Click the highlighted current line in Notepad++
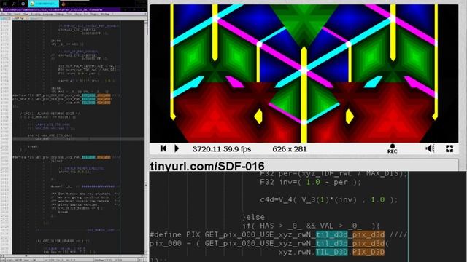The image size is (467, 262). [x=78, y=139]
